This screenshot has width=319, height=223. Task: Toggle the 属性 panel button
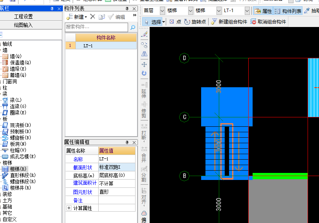pos(263,11)
